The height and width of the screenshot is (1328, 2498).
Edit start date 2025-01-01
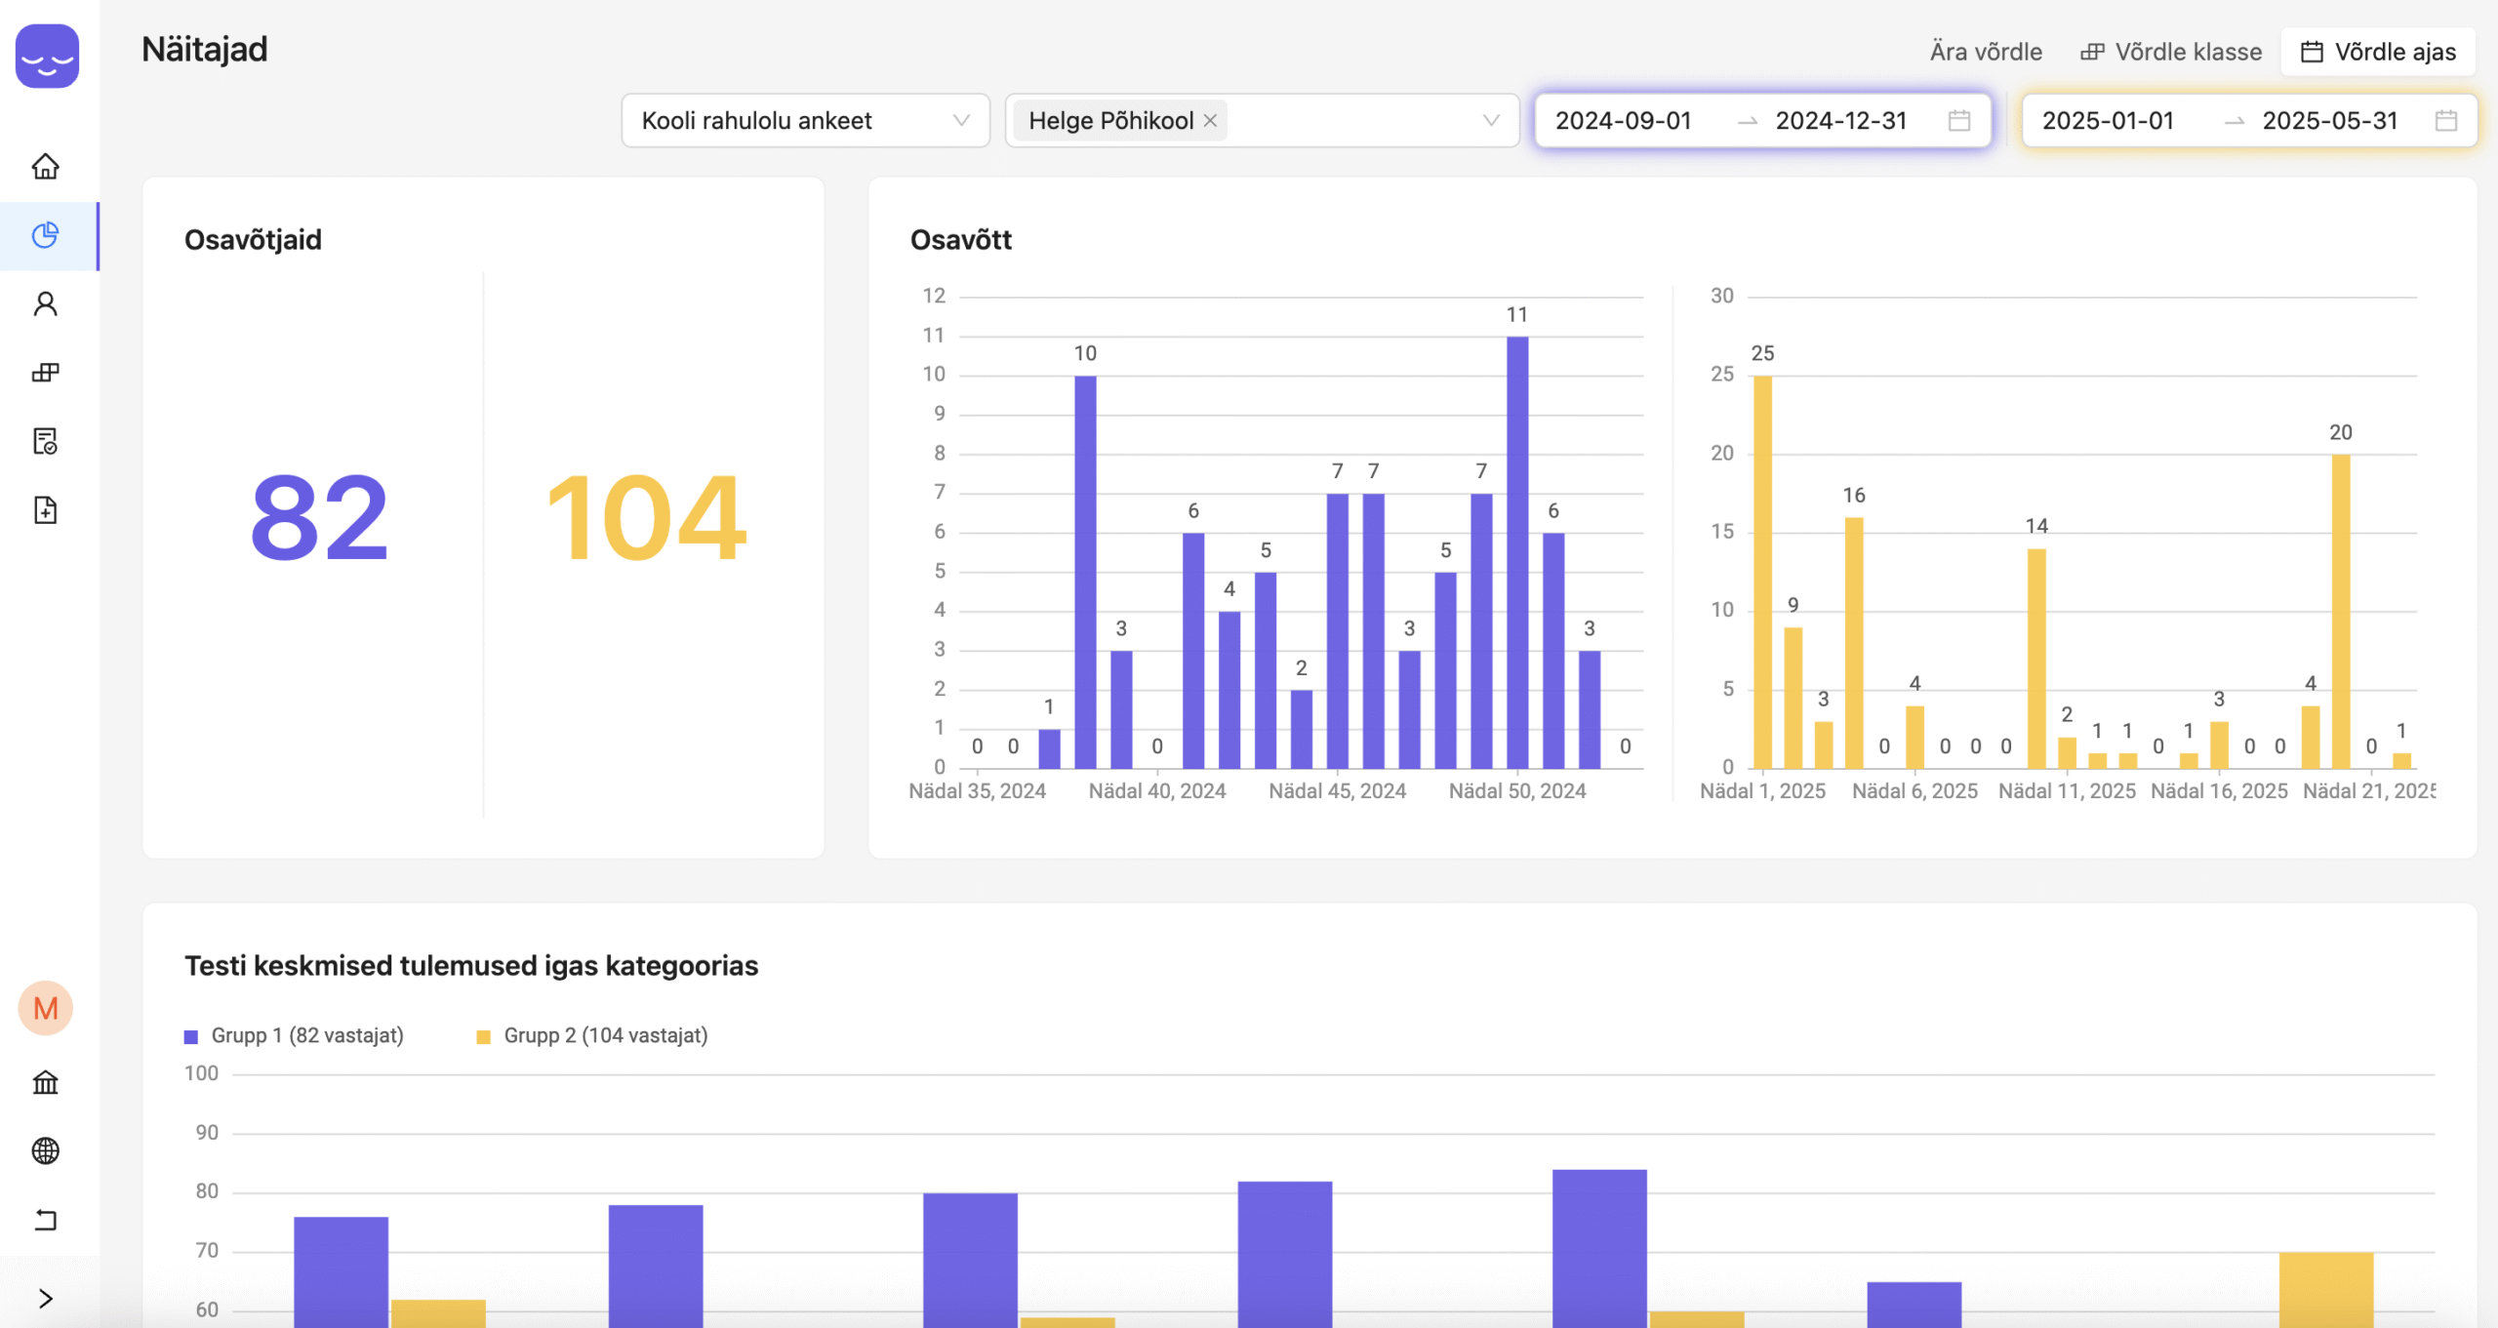2109,120
